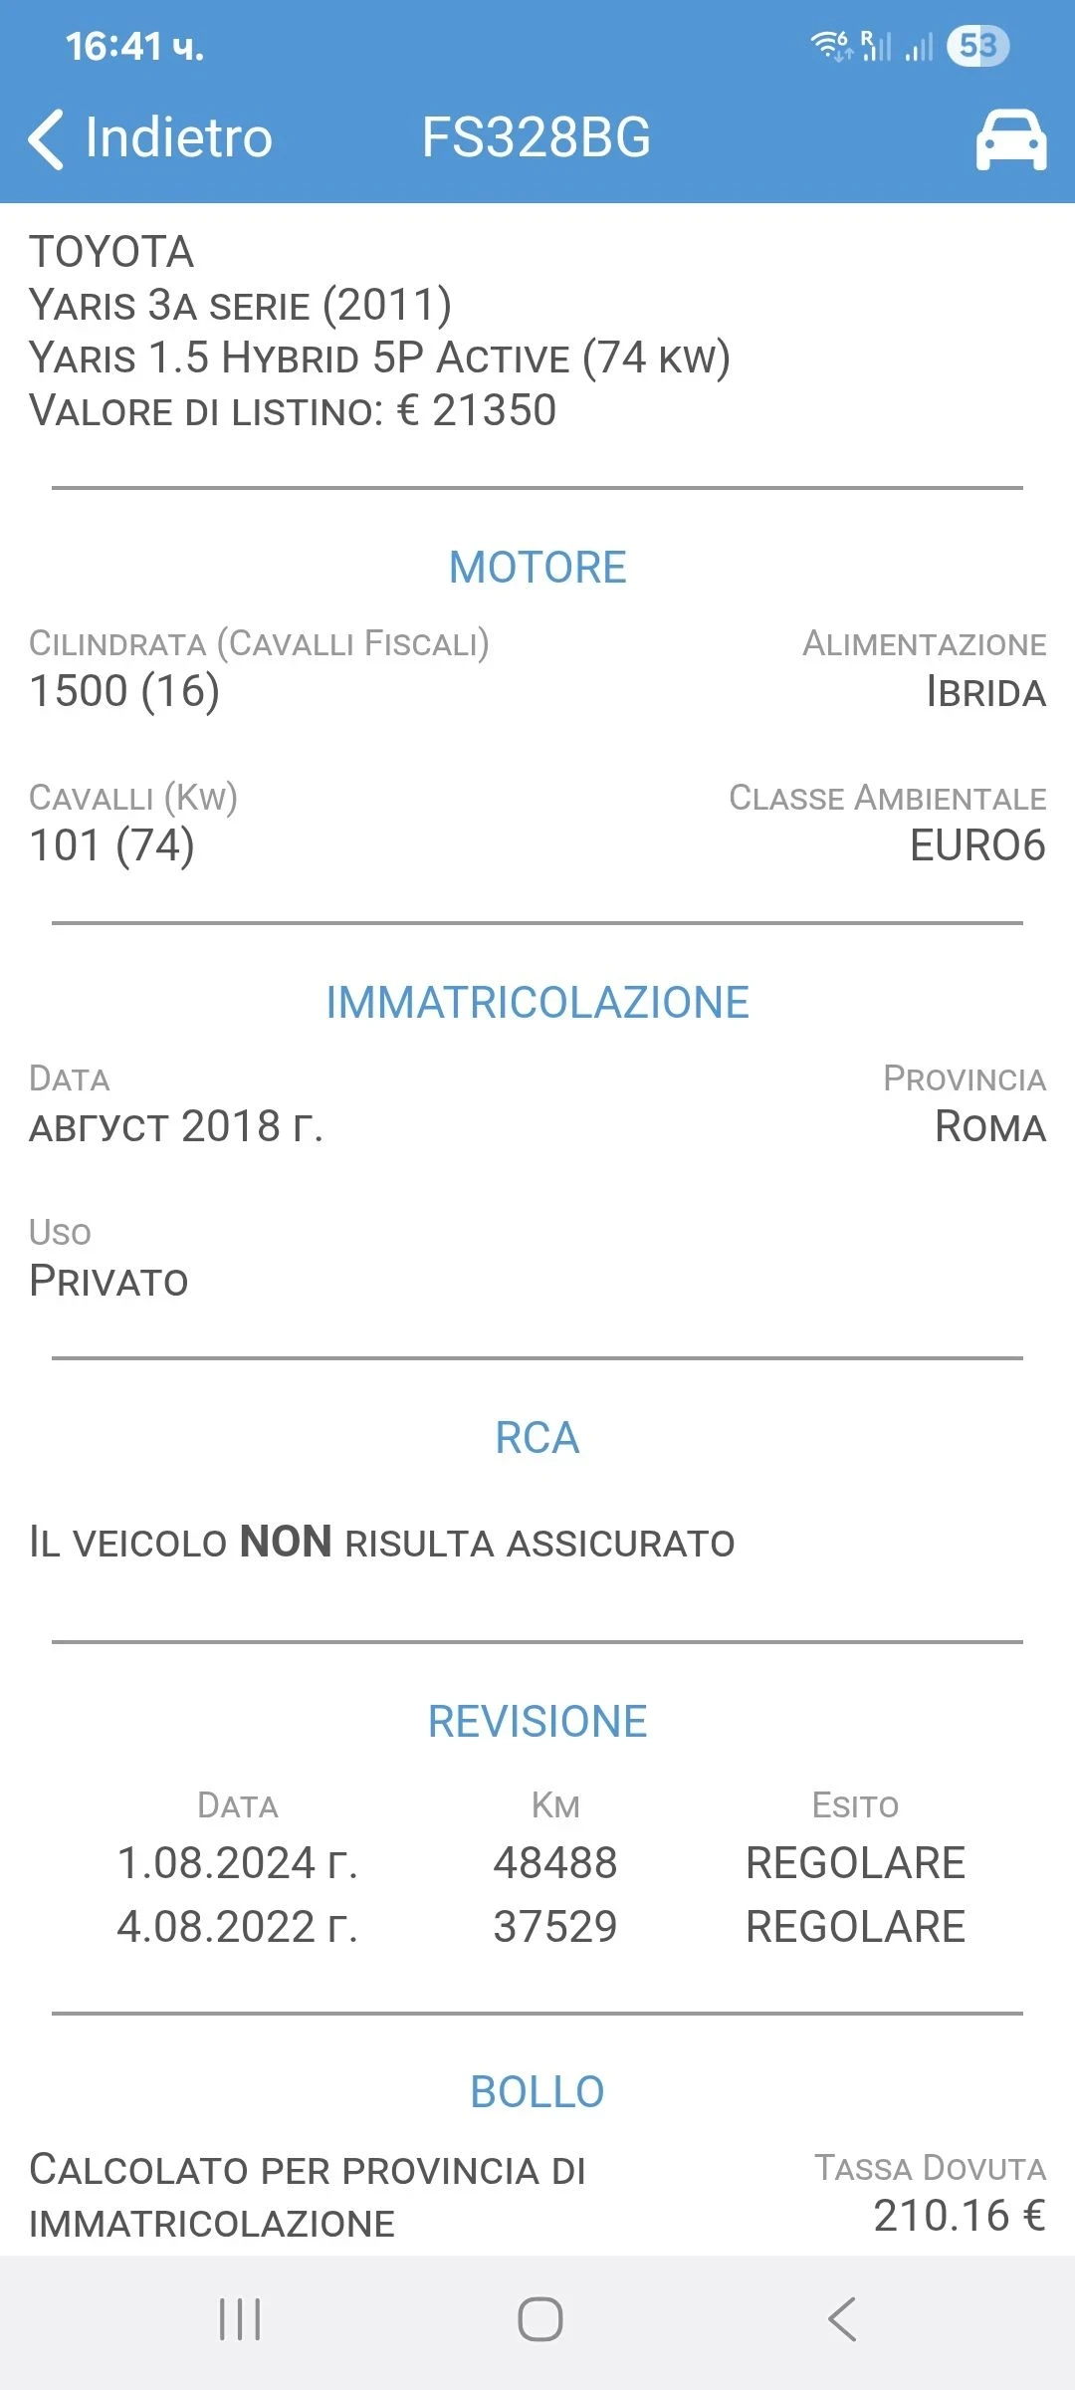Tap the 1.08.2024 revision date row

coord(237,1862)
